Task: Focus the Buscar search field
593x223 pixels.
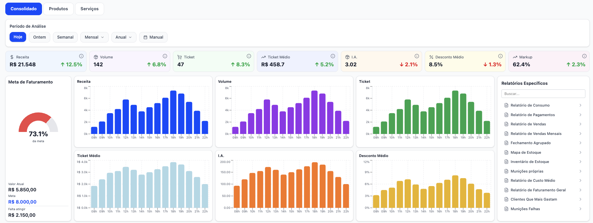Action: (543, 94)
